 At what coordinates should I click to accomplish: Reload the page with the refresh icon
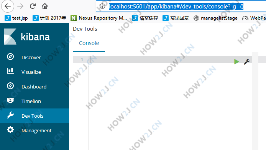pyautogui.click(x=33, y=6)
